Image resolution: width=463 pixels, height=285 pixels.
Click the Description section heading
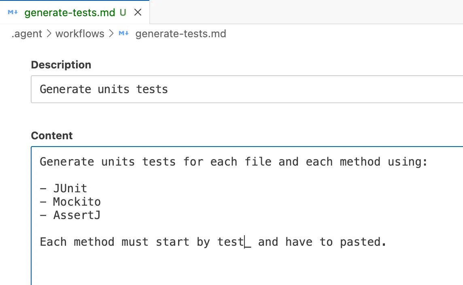coord(61,65)
